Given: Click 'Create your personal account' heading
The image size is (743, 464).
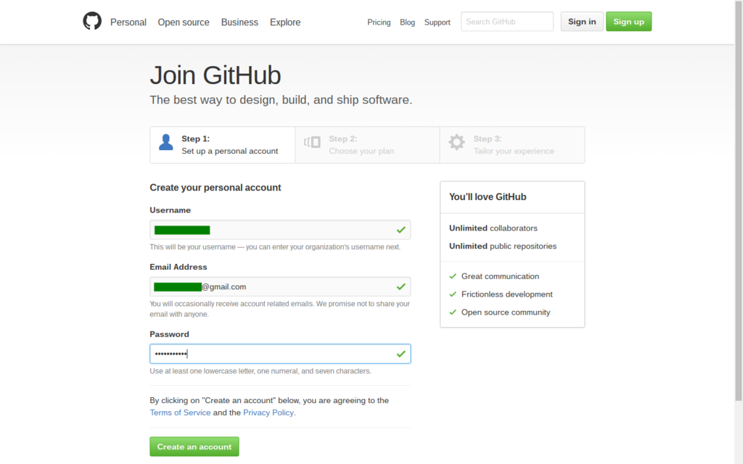Looking at the screenshot, I should tap(215, 188).
